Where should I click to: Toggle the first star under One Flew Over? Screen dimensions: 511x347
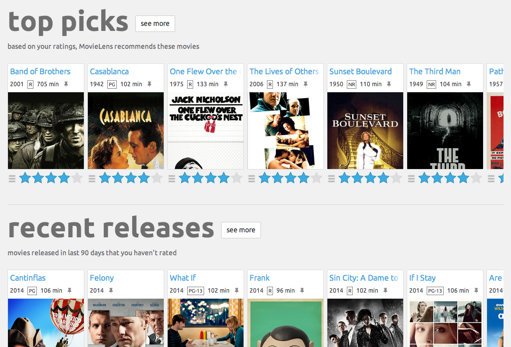185,177
